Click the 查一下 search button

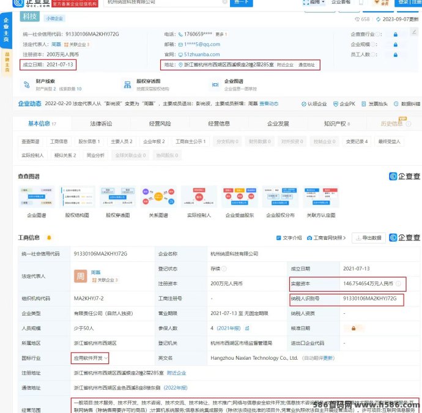click(x=241, y=2)
